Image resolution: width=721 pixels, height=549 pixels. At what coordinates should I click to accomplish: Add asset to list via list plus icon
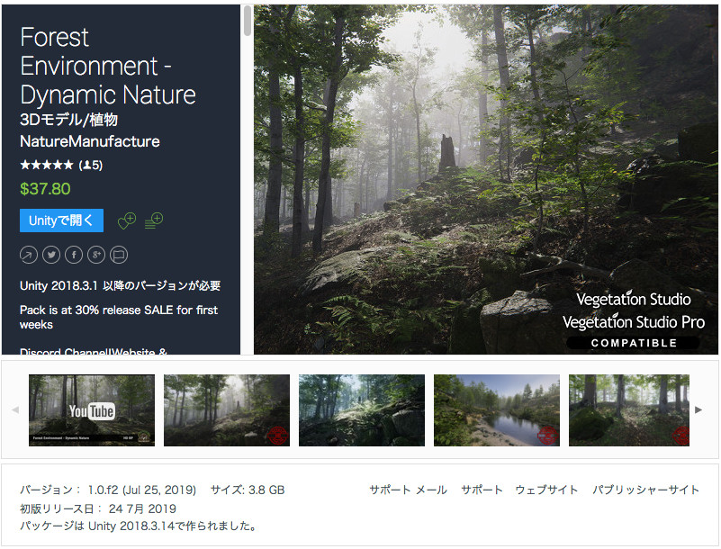click(x=154, y=220)
